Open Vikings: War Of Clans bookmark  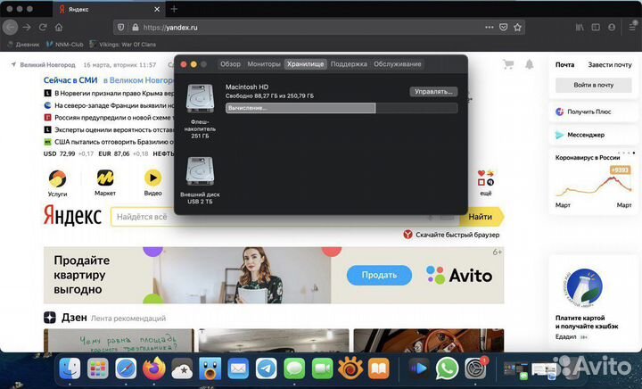pos(123,45)
